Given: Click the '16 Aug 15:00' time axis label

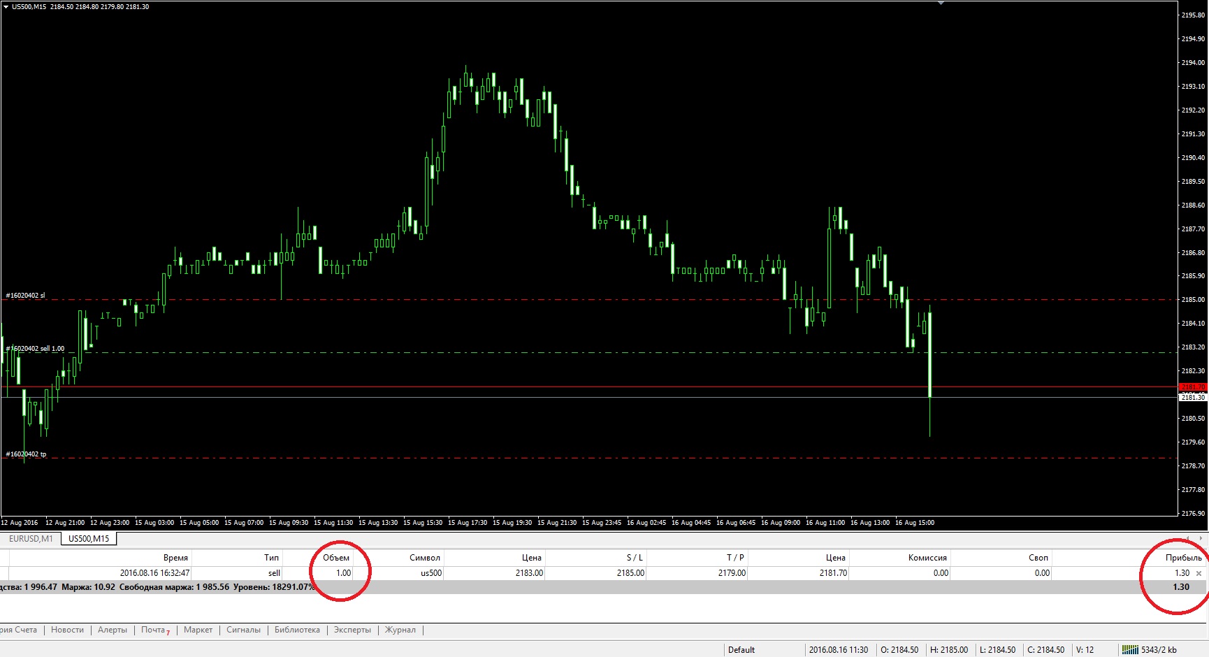Looking at the screenshot, I should (915, 523).
